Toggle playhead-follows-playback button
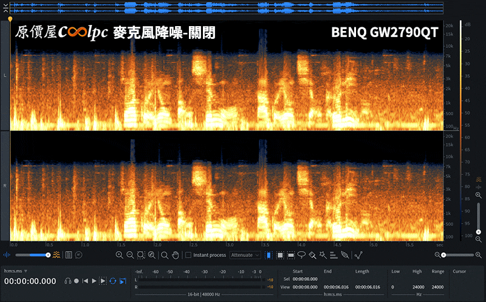The image size is (486, 302). pos(123,281)
